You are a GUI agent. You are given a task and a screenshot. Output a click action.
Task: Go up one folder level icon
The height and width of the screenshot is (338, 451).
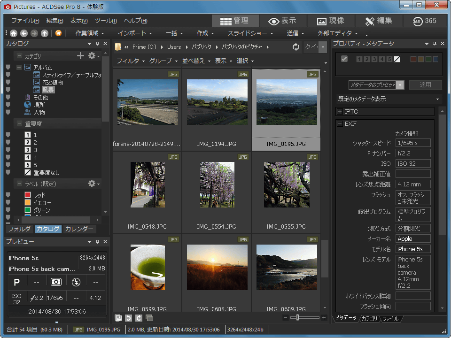44,33
